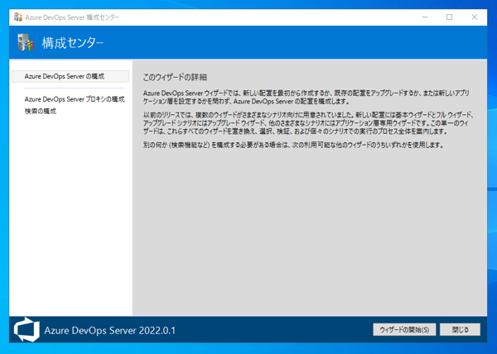Select 検索の構成 in the sidebar
The height and width of the screenshot is (354, 497).
click(41, 112)
